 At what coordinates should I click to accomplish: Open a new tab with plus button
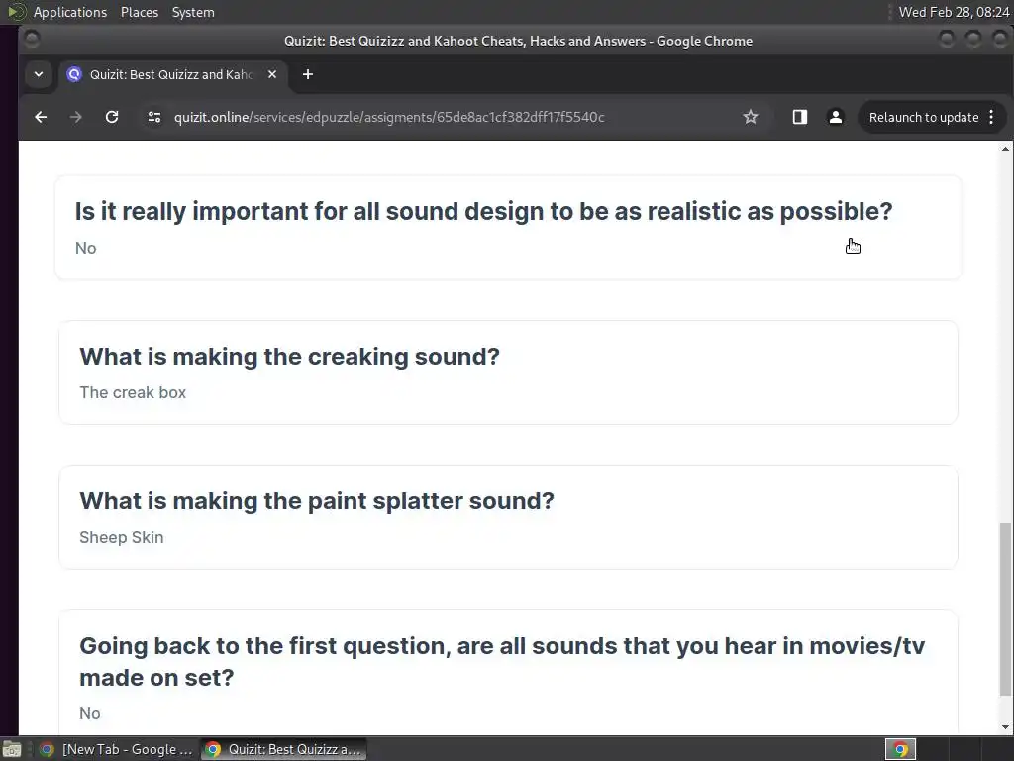pos(308,74)
